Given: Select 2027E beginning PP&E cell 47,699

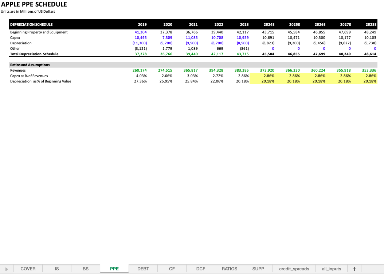Looking at the screenshot, I should pyautogui.click(x=345, y=32).
